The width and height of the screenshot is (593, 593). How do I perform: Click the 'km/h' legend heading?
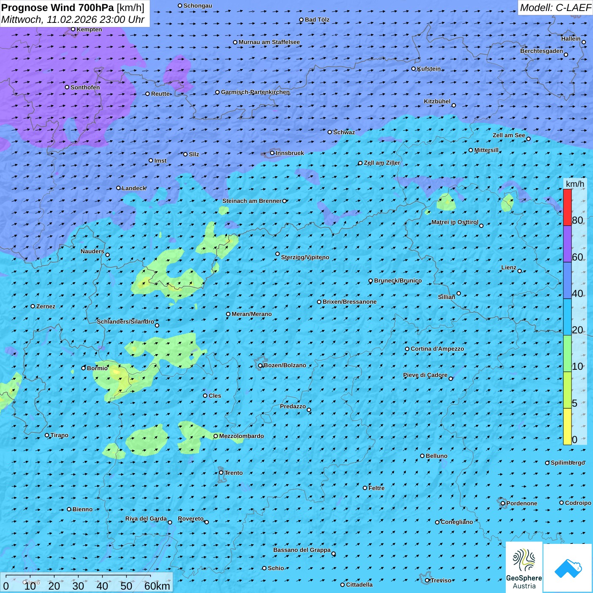[575, 184]
